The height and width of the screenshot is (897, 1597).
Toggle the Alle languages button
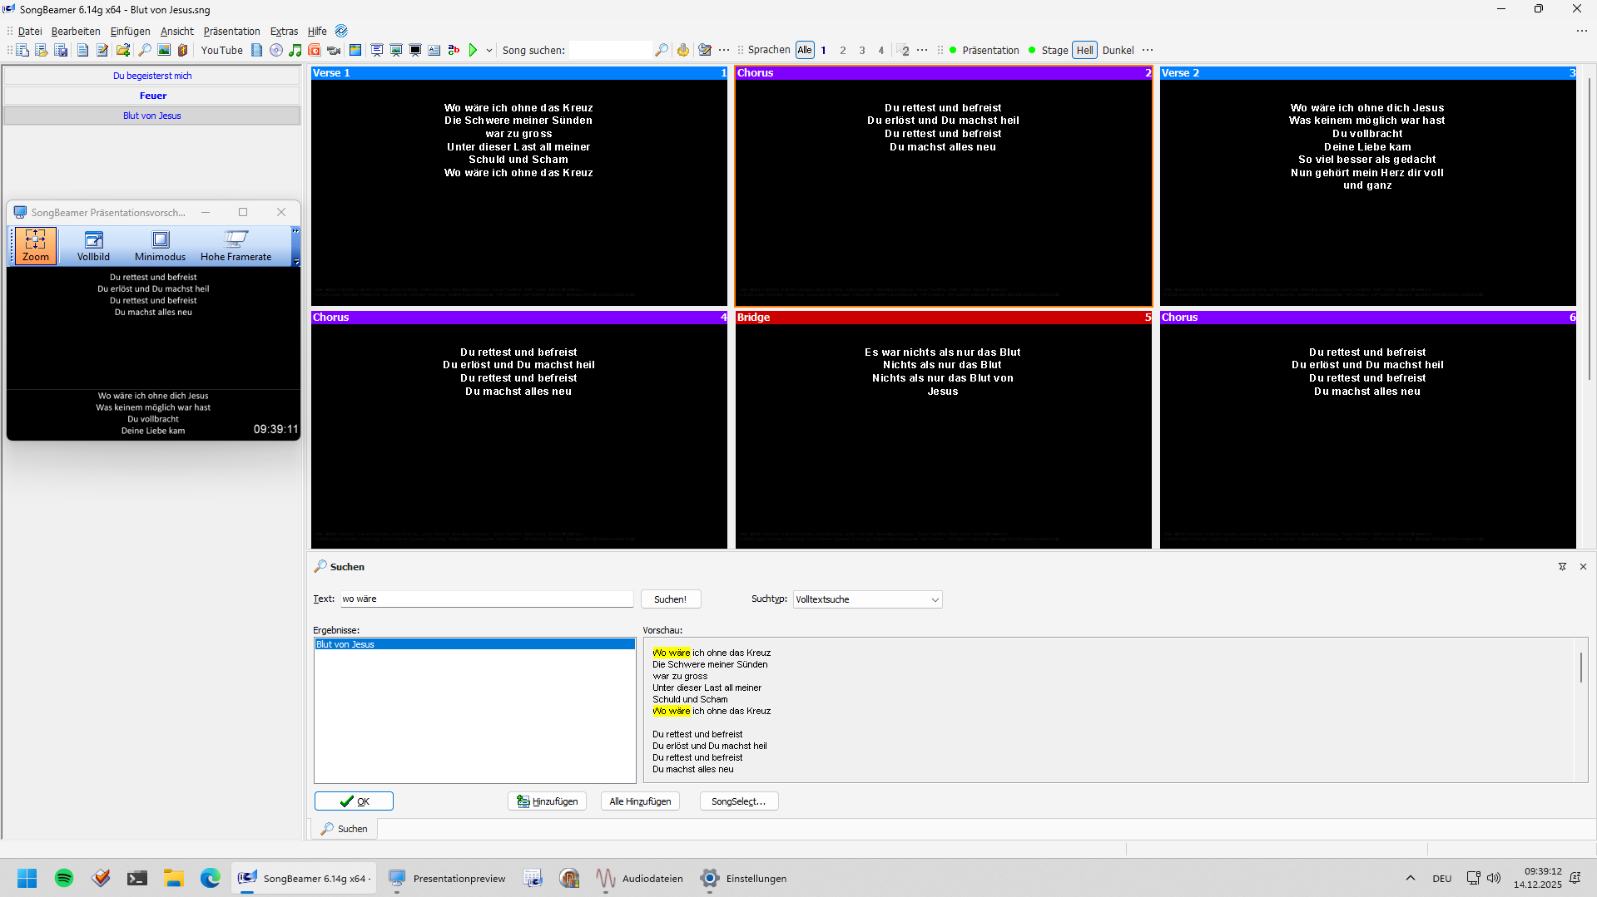(x=805, y=51)
